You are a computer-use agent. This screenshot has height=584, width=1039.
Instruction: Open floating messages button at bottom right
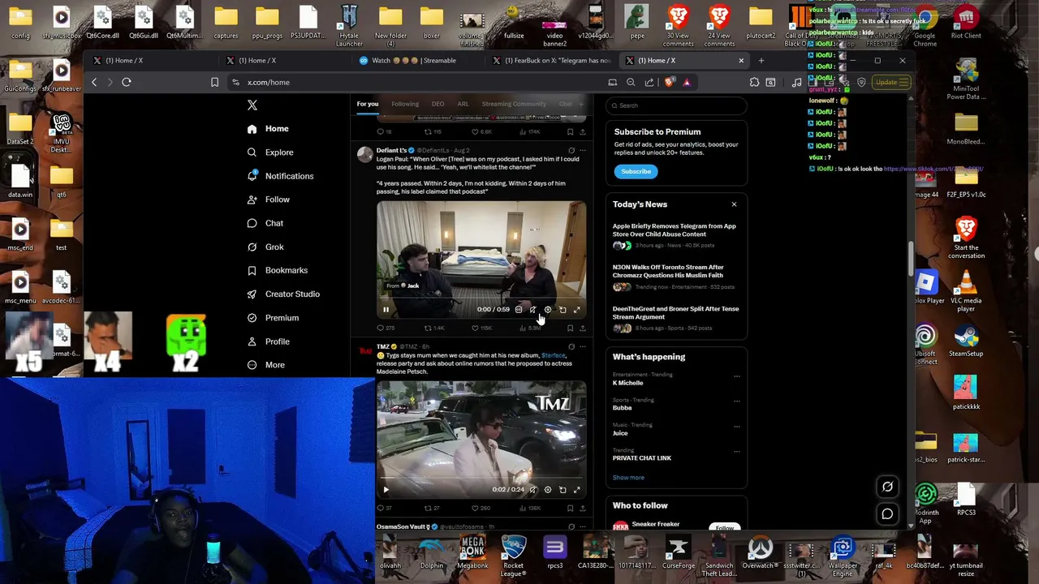pyautogui.click(x=887, y=513)
